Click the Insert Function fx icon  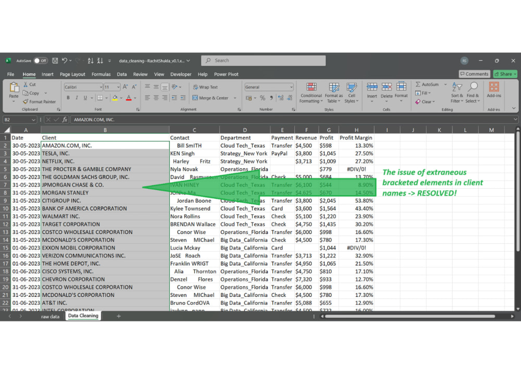65,120
